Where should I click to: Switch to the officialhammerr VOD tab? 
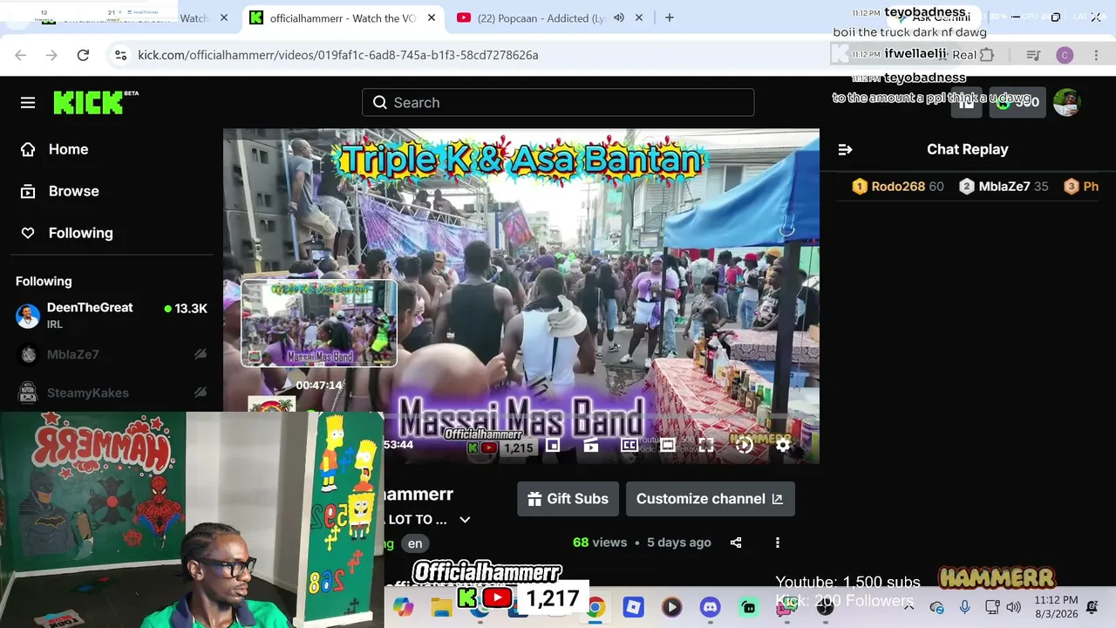pos(343,17)
